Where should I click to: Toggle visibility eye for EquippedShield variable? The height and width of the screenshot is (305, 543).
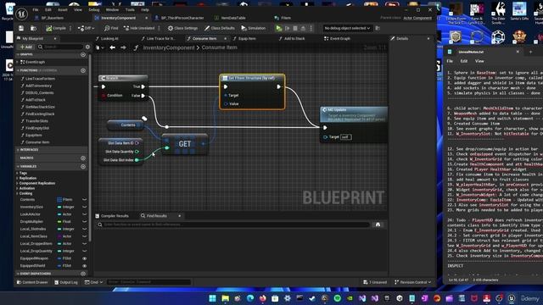84,266
